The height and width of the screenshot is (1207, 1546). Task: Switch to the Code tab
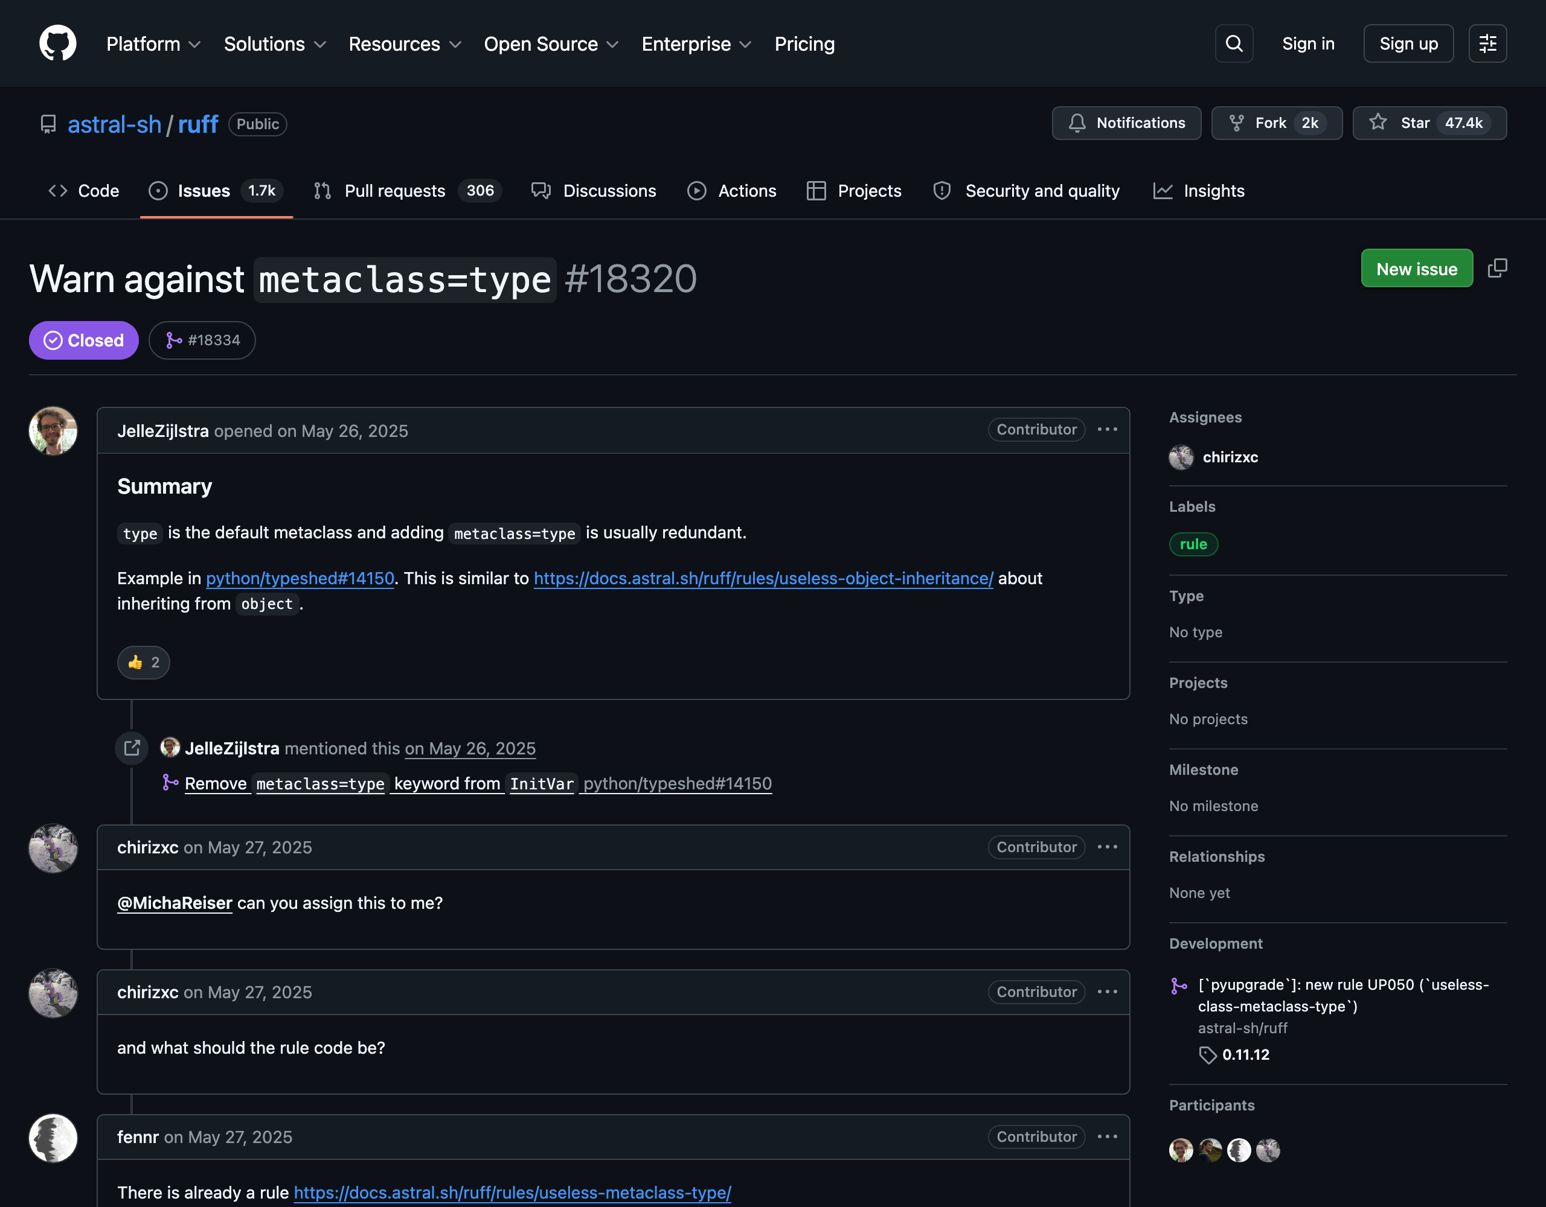83,191
